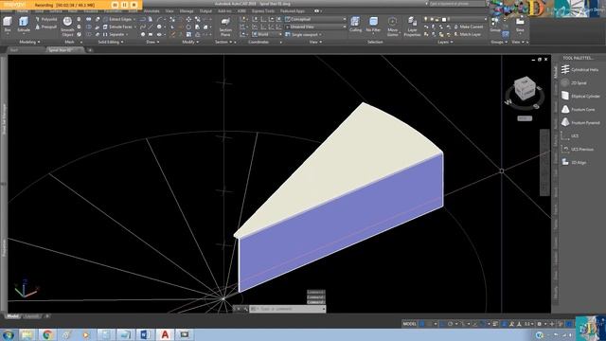The width and height of the screenshot is (606, 341).
Task: Click the Smooth Object mesh tool
Action: pos(67,27)
